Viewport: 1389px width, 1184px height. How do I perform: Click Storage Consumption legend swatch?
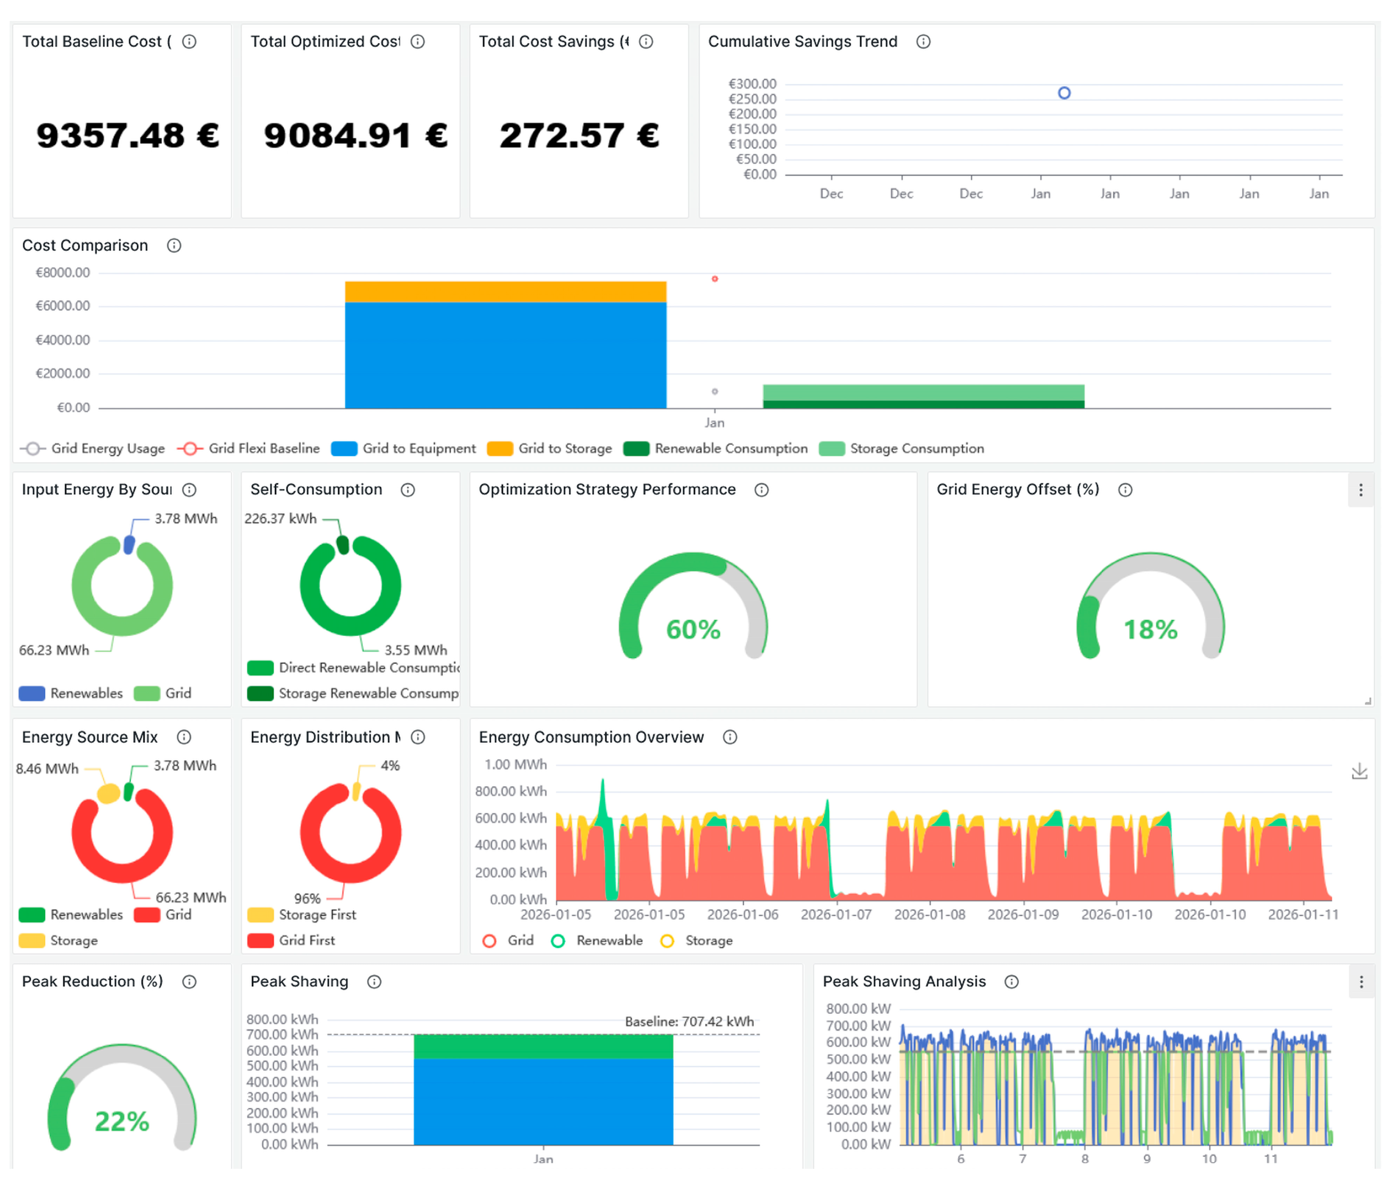(x=832, y=448)
